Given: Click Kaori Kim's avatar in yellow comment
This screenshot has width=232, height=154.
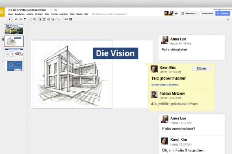Looking at the screenshot, I should tap(154, 69).
